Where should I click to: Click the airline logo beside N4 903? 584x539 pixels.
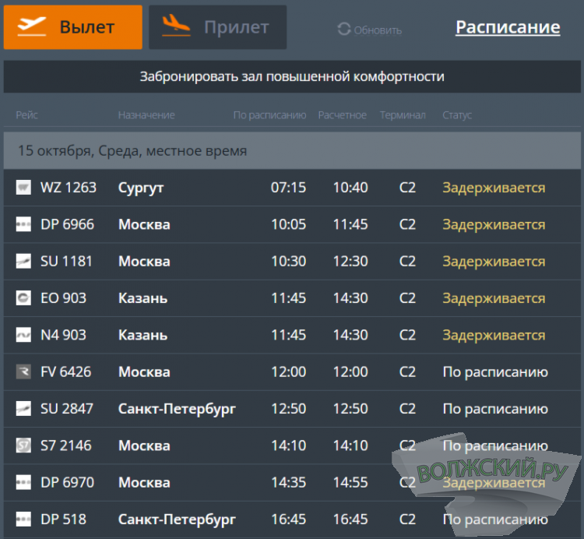[23, 335]
